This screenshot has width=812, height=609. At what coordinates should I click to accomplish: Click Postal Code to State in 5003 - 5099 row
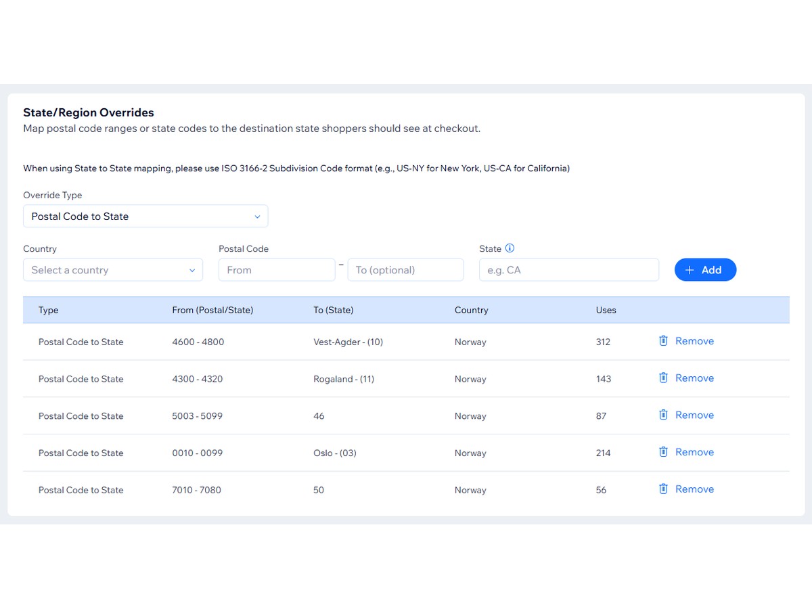[81, 416]
